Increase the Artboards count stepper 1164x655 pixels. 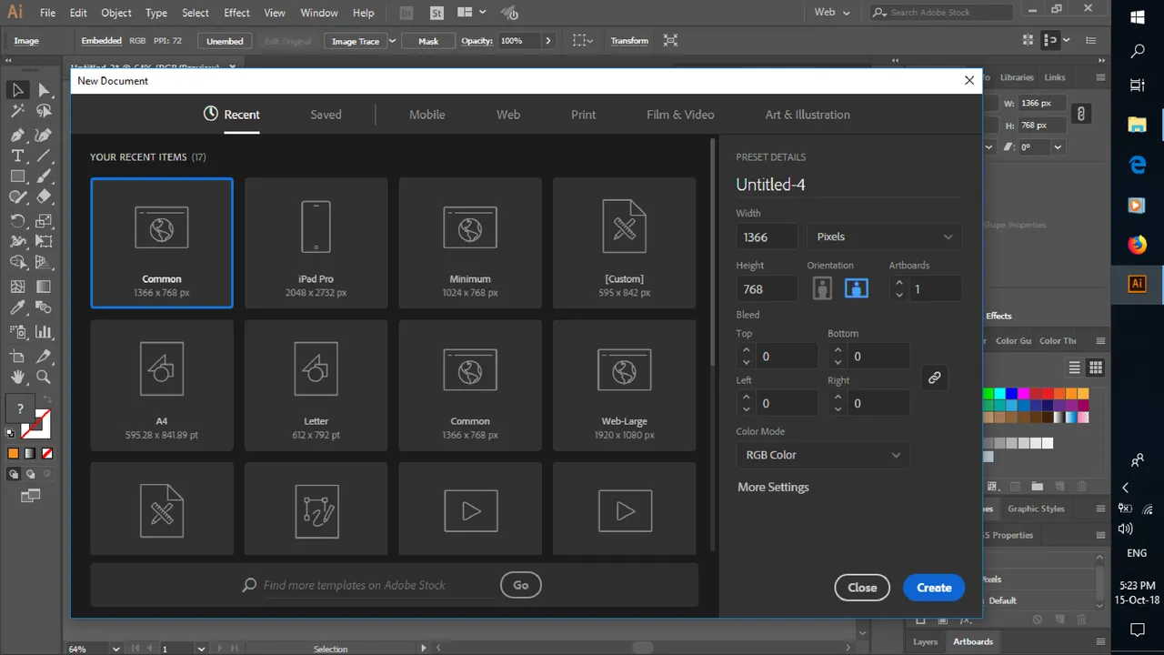click(899, 283)
